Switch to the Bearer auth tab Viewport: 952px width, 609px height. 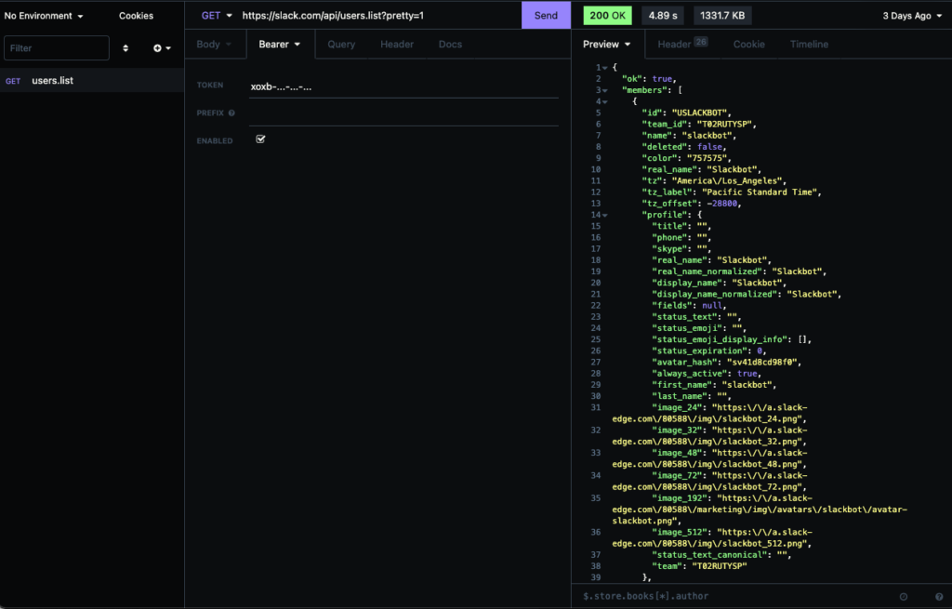pyautogui.click(x=280, y=45)
